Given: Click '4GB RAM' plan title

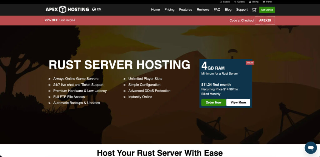Looking at the screenshot, I should [x=213, y=66].
